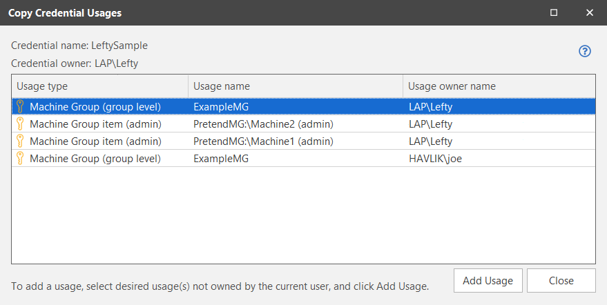Click LAP\Lefty owner in Machine2 row
This screenshot has height=305, width=607.
430,124
